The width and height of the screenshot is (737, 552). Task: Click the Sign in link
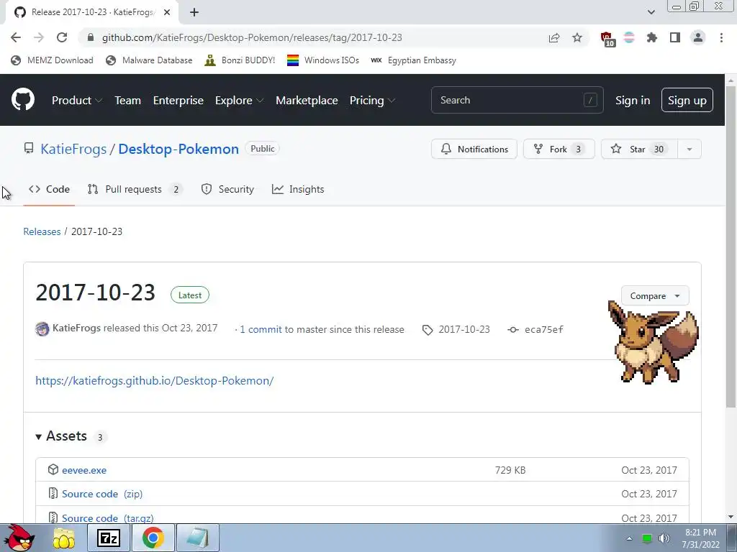[633, 100]
